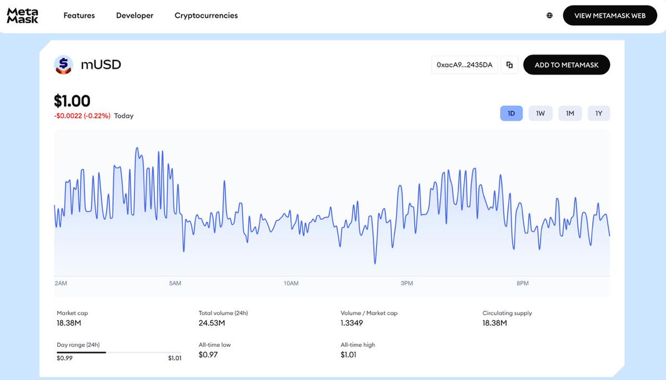
Task: Click the 10AM chart axis label
Action: 291,283
